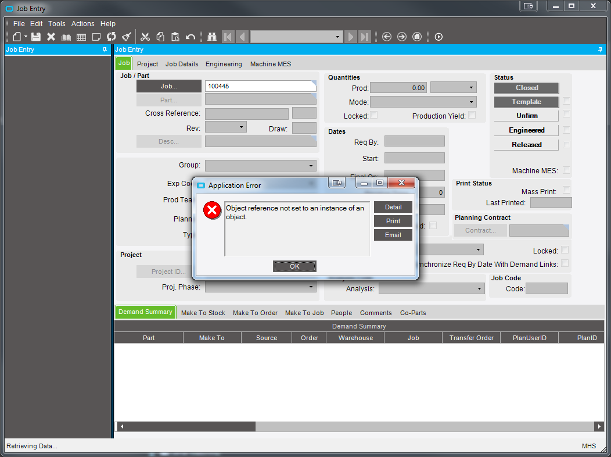Click the Undo arrow icon
The image size is (611, 457).
click(191, 37)
